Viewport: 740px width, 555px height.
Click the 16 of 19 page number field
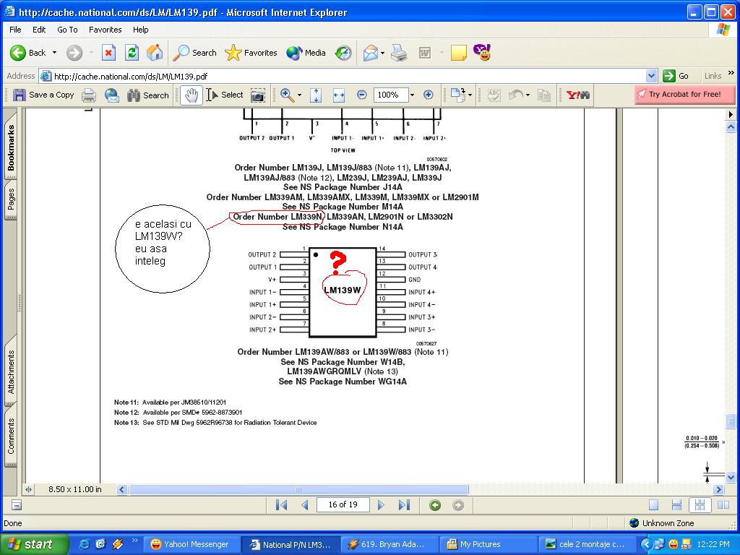click(343, 504)
